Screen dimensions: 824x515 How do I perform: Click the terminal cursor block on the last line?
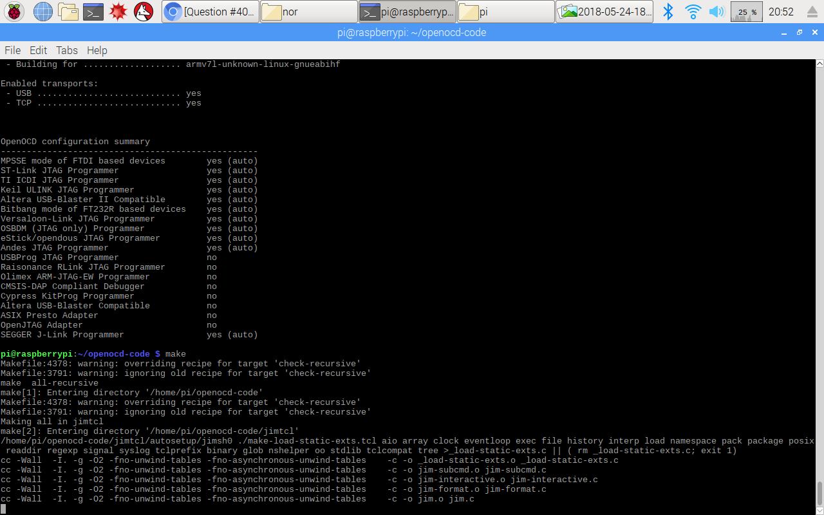3,509
